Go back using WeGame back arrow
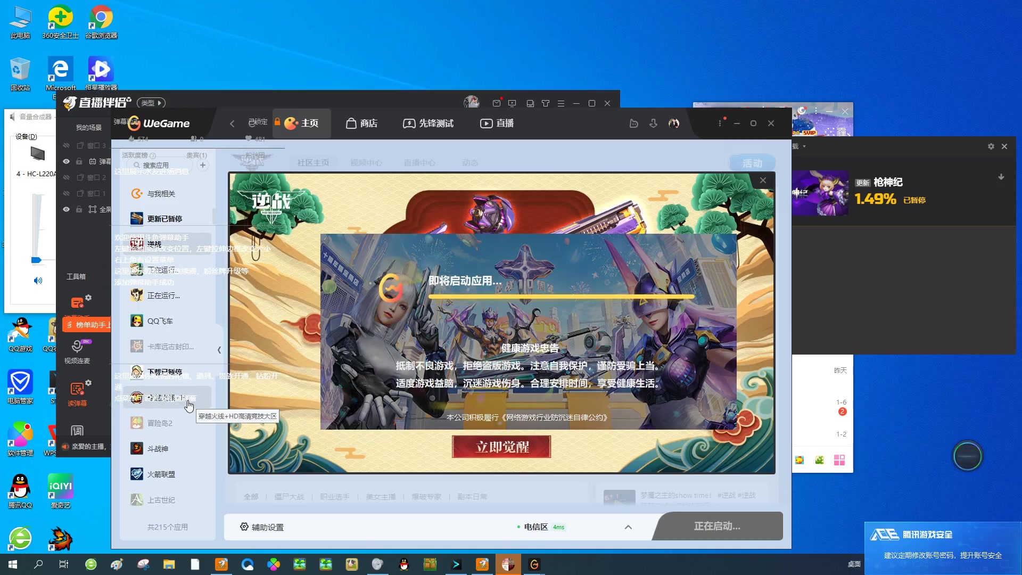 232,124
